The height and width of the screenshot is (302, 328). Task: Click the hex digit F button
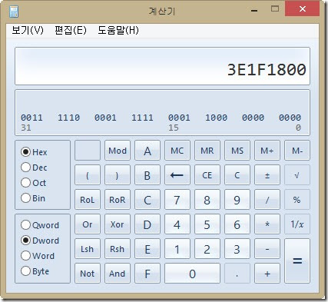(147, 274)
